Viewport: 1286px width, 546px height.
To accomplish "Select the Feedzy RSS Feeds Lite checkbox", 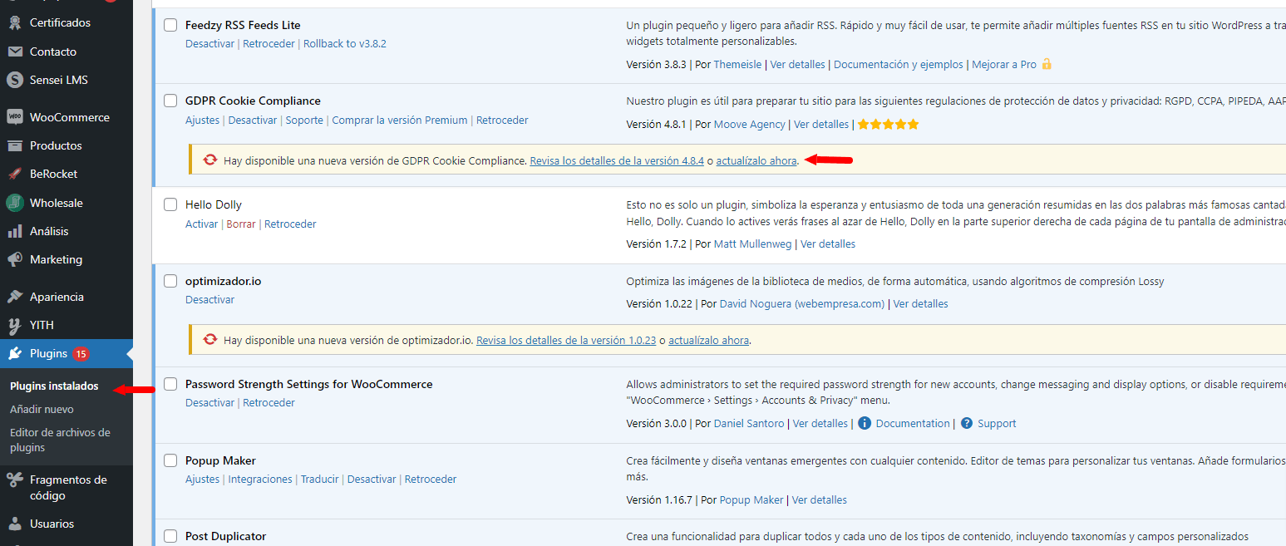I will coord(170,25).
